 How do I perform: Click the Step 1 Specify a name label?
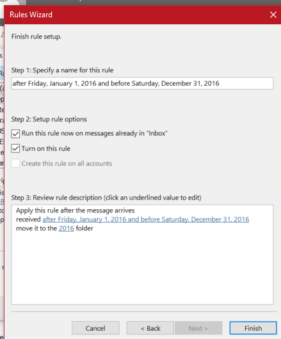(62, 70)
